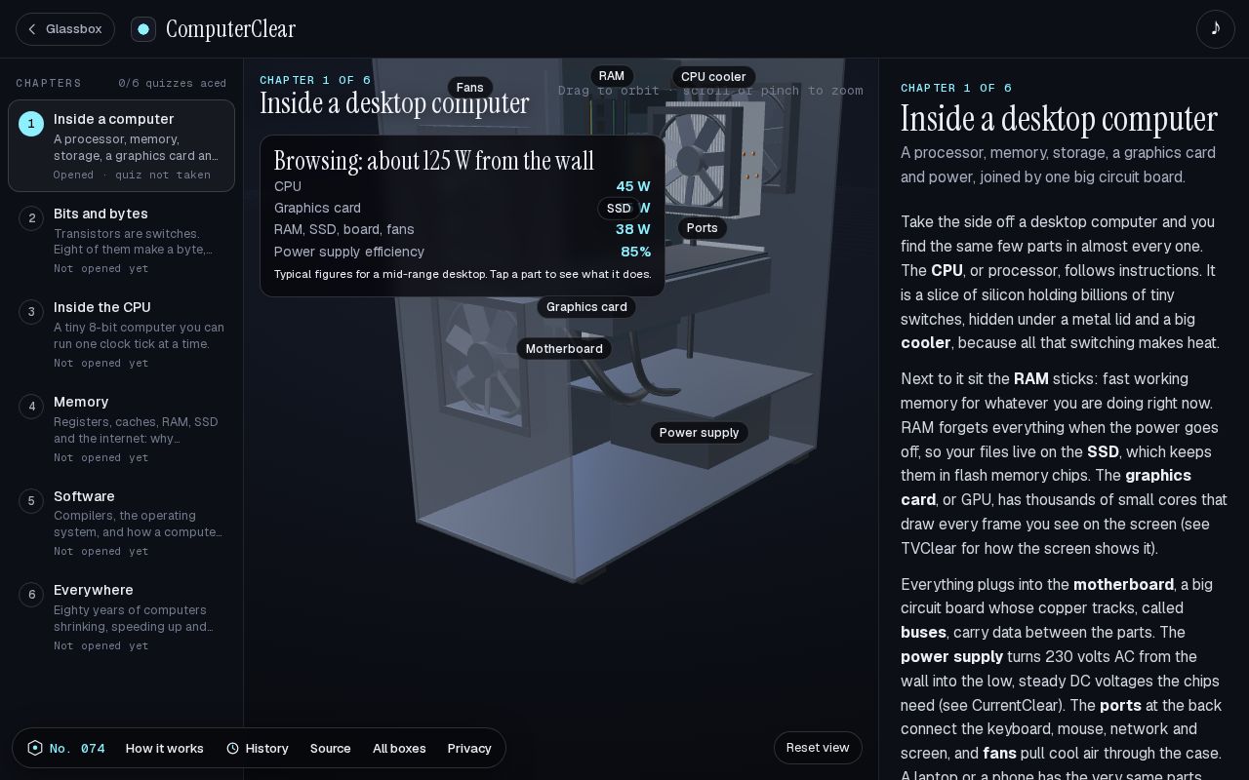Viewport: 1249px width, 780px height.
Task: Click the 45 W CPU power value
Action: [x=633, y=186]
